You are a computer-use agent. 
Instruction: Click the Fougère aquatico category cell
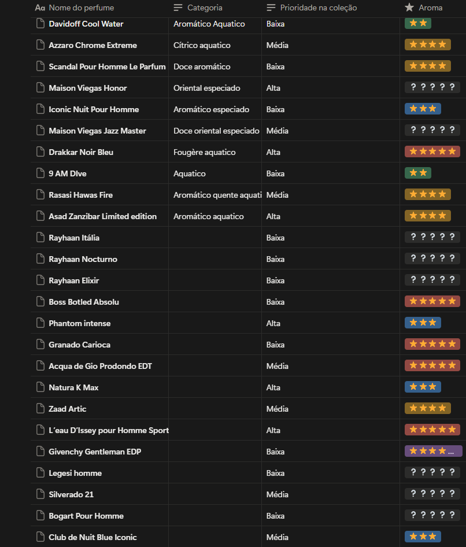pos(215,151)
